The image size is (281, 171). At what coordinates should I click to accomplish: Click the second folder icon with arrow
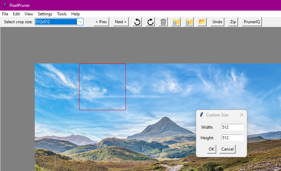189,22
